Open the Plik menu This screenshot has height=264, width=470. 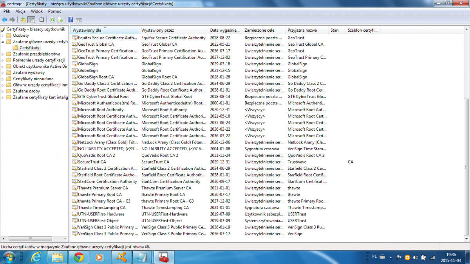click(7, 11)
